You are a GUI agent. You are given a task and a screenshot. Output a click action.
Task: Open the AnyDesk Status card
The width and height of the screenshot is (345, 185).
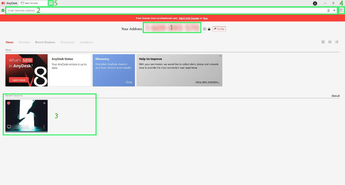(x=70, y=70)
